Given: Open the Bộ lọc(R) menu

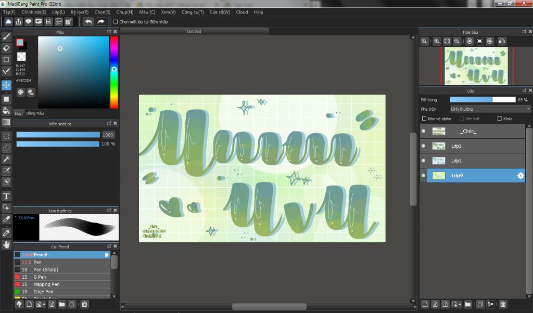Looking at the screenshot, I should tap(80, 12).
